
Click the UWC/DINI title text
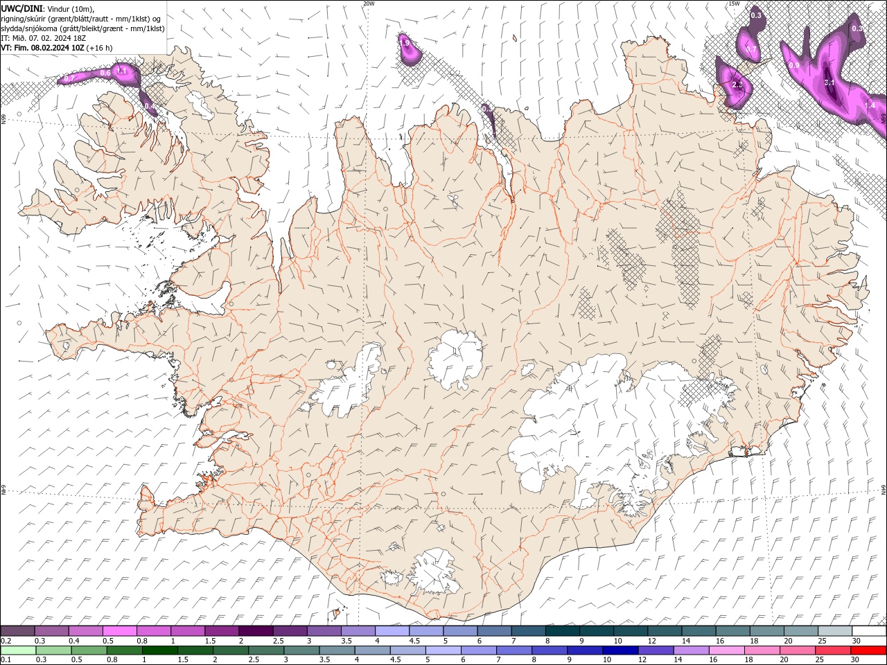[23, 8]
